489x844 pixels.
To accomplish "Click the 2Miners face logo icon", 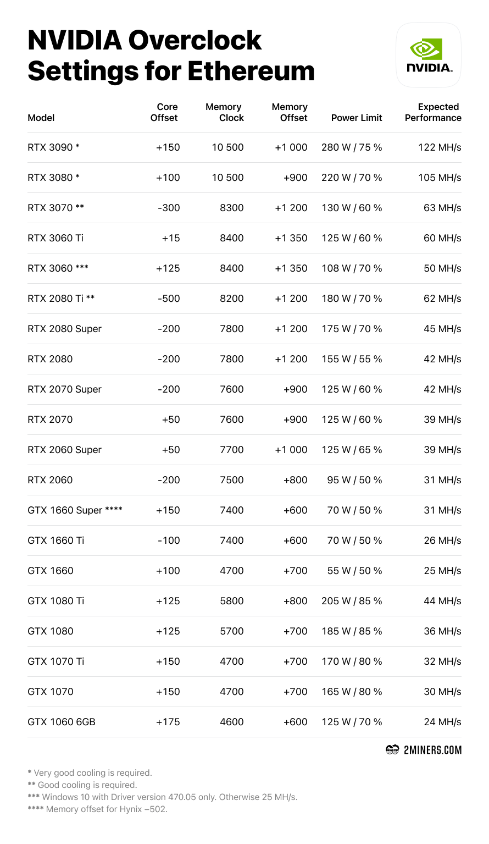I will (x=392, y=750).
